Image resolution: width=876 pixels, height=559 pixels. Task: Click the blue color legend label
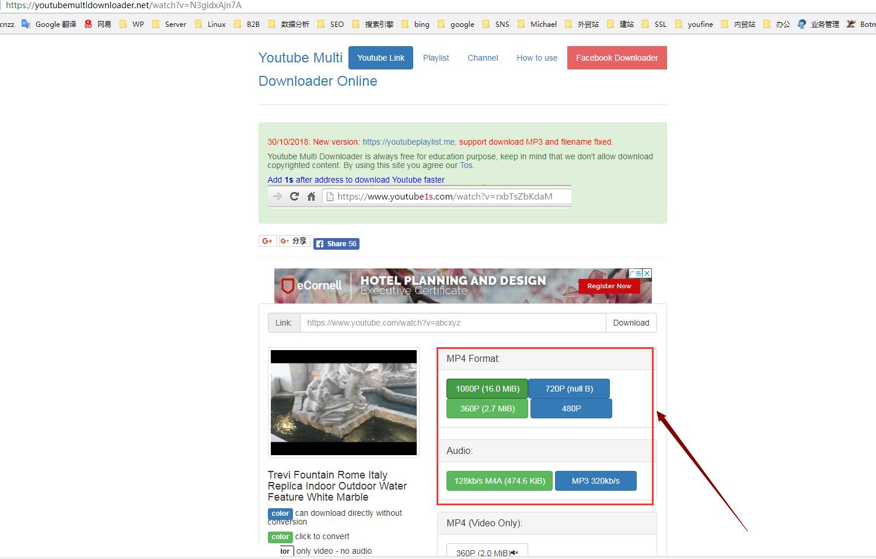click(280, 513)
